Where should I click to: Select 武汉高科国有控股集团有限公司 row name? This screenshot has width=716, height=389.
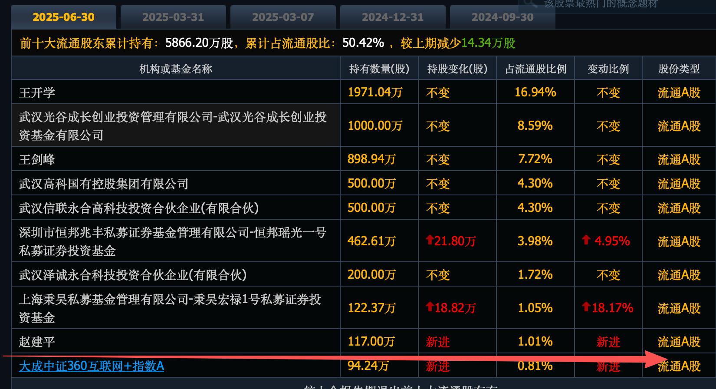pos(104,184)
